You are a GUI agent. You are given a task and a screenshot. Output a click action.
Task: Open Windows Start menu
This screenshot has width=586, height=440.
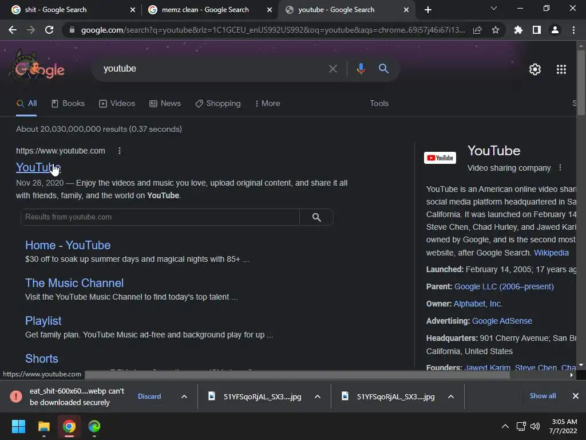pyautogui.click(x=18, y=426)
